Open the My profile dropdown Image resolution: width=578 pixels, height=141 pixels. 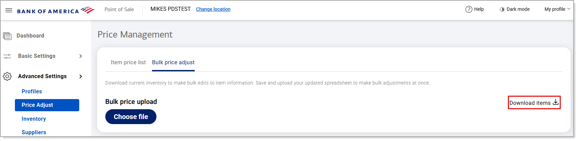pos(557,9)
